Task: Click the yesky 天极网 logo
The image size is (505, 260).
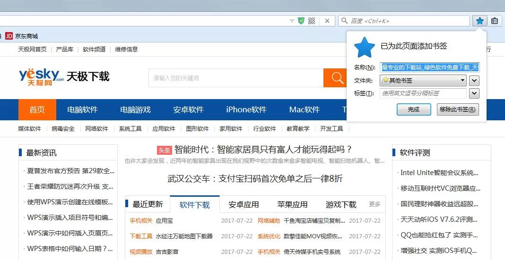Action: pos(41,77)
